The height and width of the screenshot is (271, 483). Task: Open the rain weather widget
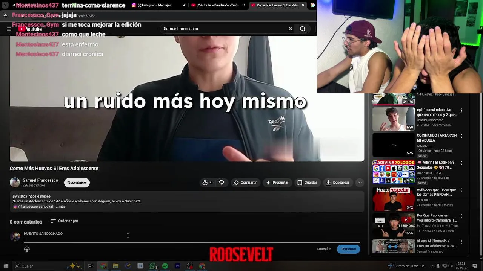point(406,266)
